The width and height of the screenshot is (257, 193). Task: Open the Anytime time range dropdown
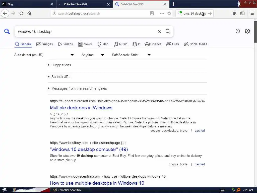pos(93,55)
